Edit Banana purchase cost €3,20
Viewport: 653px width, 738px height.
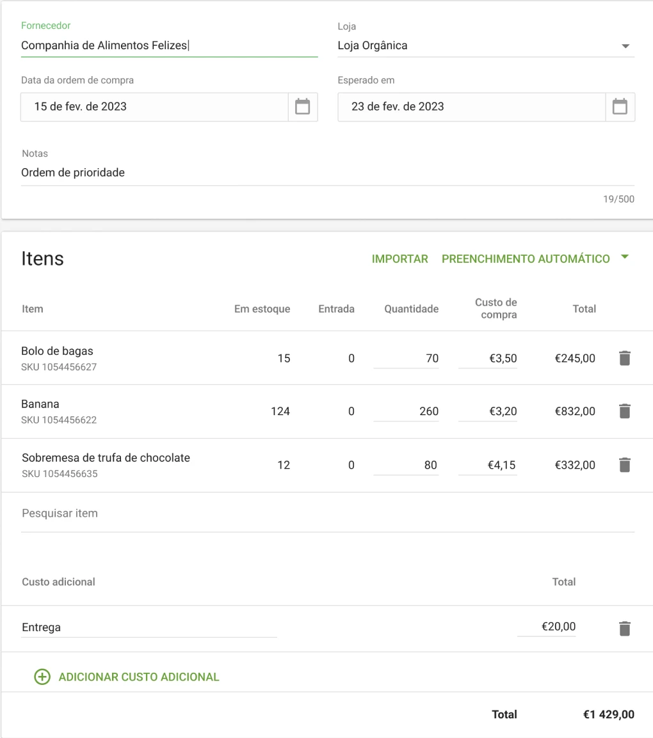pyautogui.click(x=488, y=411)
